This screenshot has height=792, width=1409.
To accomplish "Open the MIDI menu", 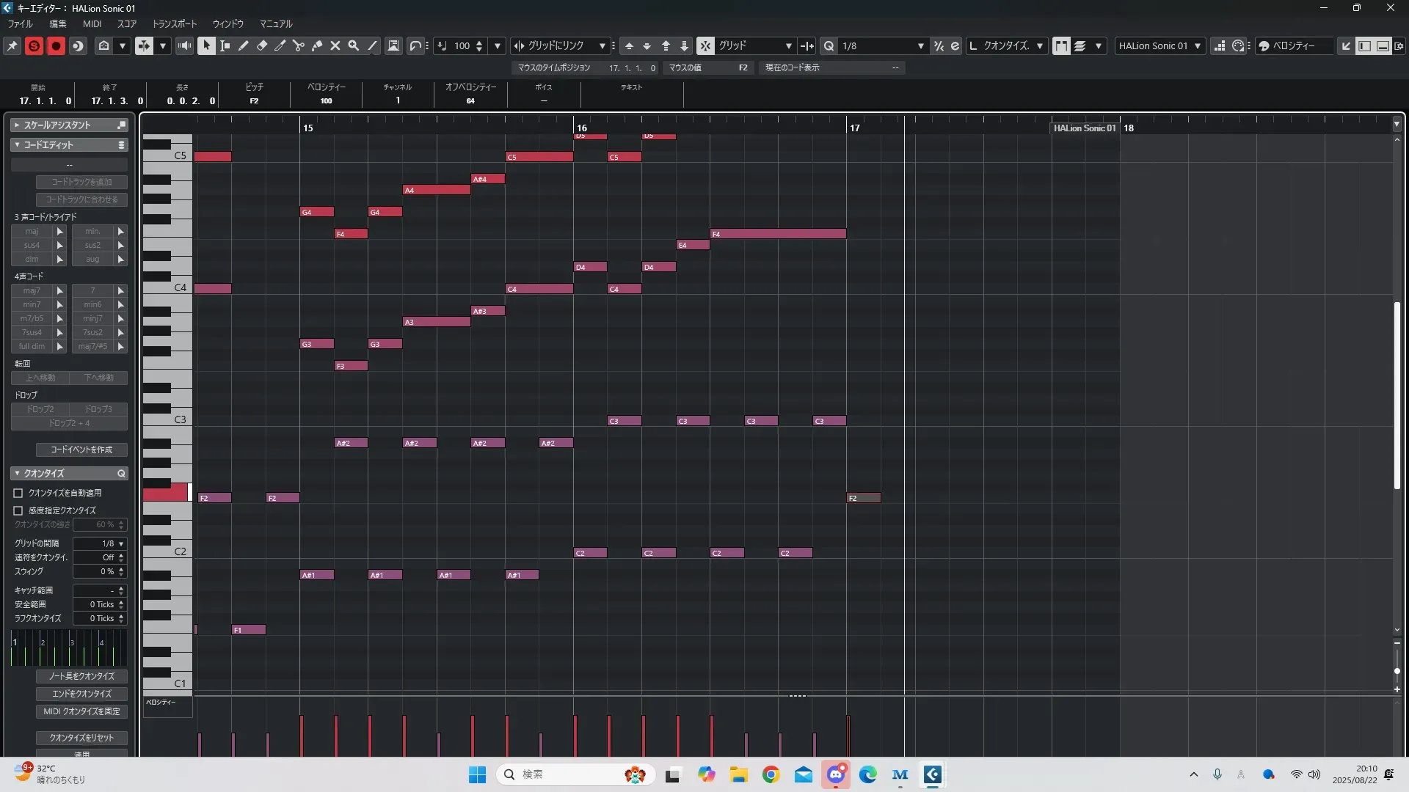I will pos(92,23).
